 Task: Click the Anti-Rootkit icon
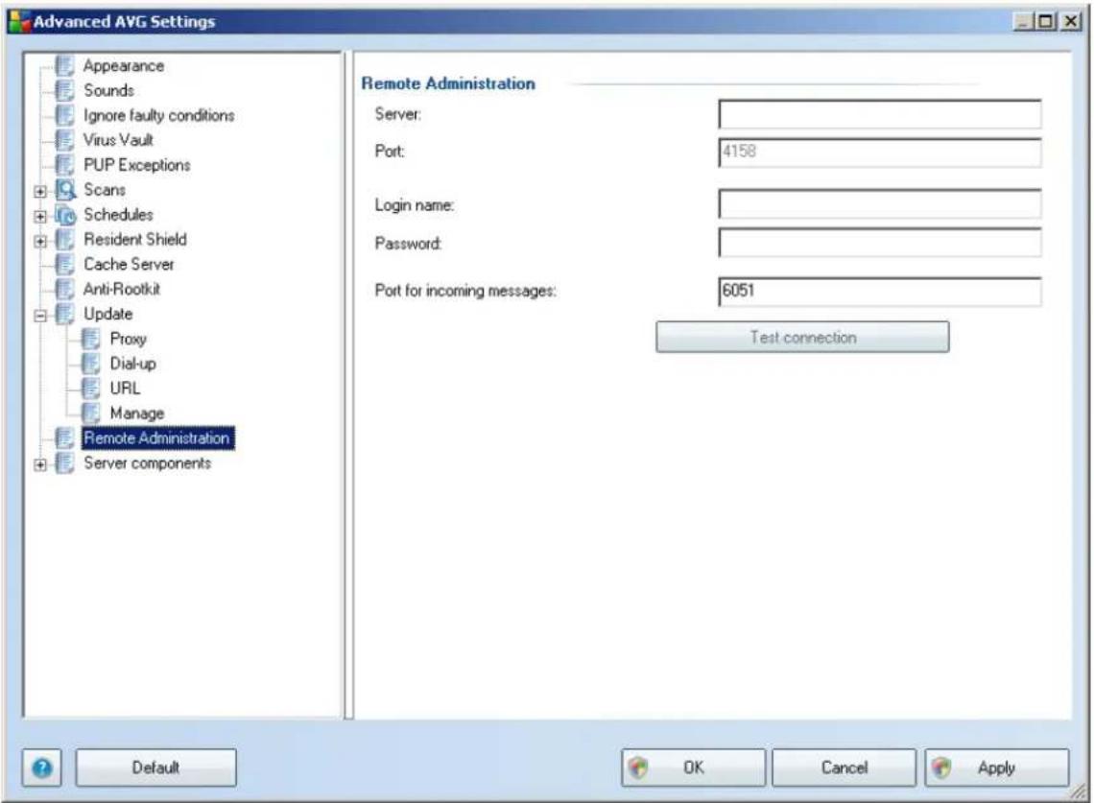pyautogui.click(x=64, y=290)
